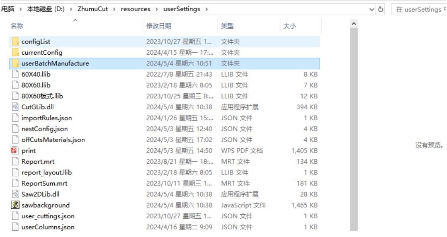Click the 60X40.llib file icon
Viewport: 447px width, 237px height.
(x=15, y=74)
